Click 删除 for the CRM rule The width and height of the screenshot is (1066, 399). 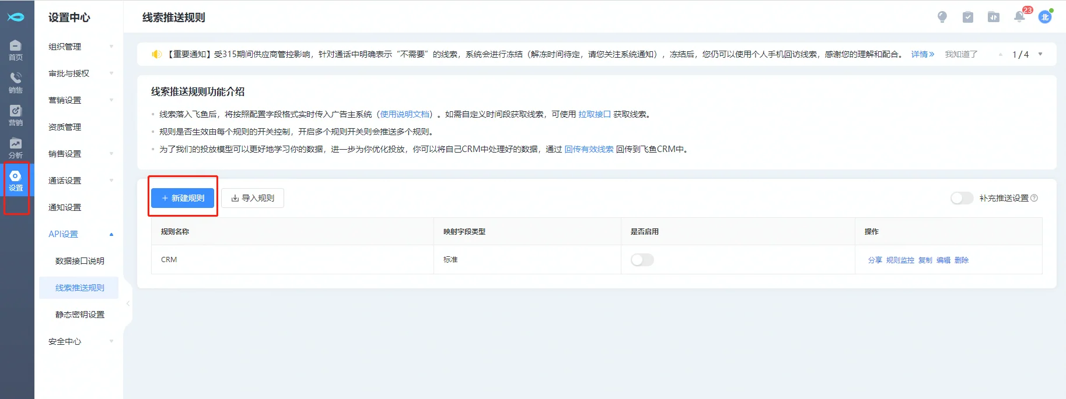[962, 260]
